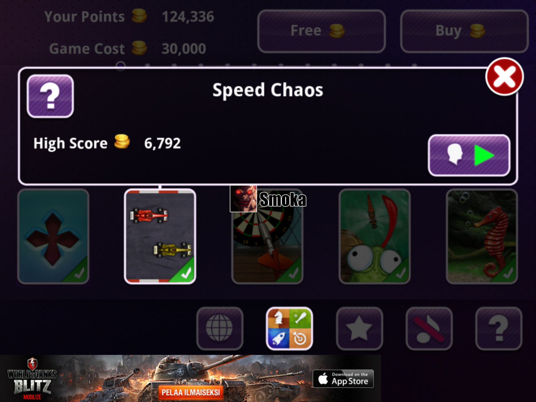Select the dartboard game thumbnail
The width and height of the screenshot is (536, 402).
click(x=267, y=236)
